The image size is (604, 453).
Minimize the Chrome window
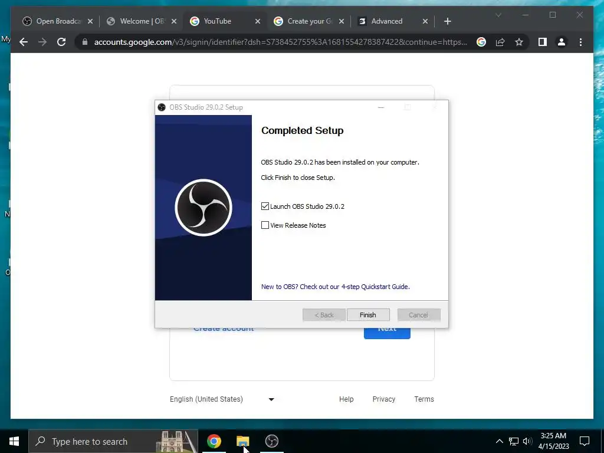tap(526, 15)
